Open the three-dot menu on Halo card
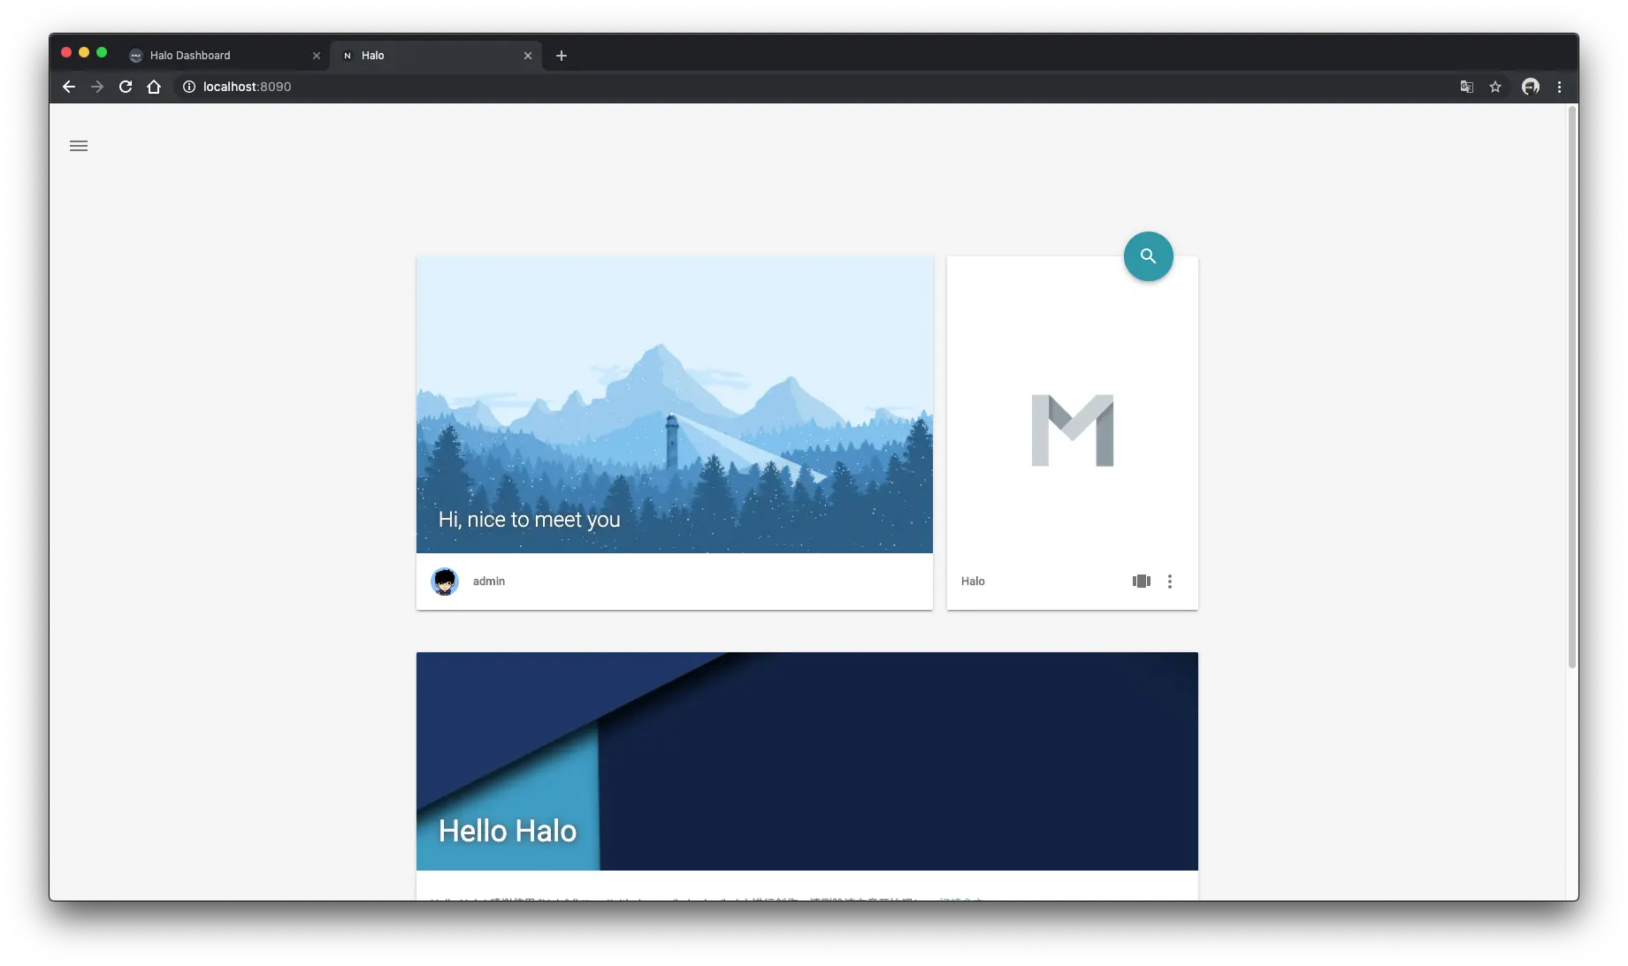 click(x=1169, y=582)
